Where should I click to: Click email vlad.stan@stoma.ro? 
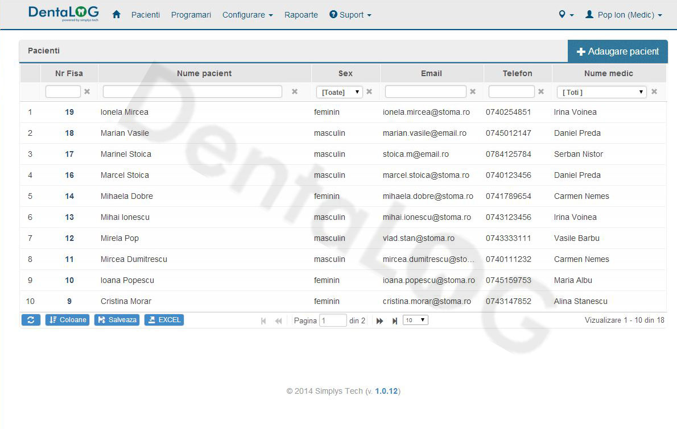point(418,238)
